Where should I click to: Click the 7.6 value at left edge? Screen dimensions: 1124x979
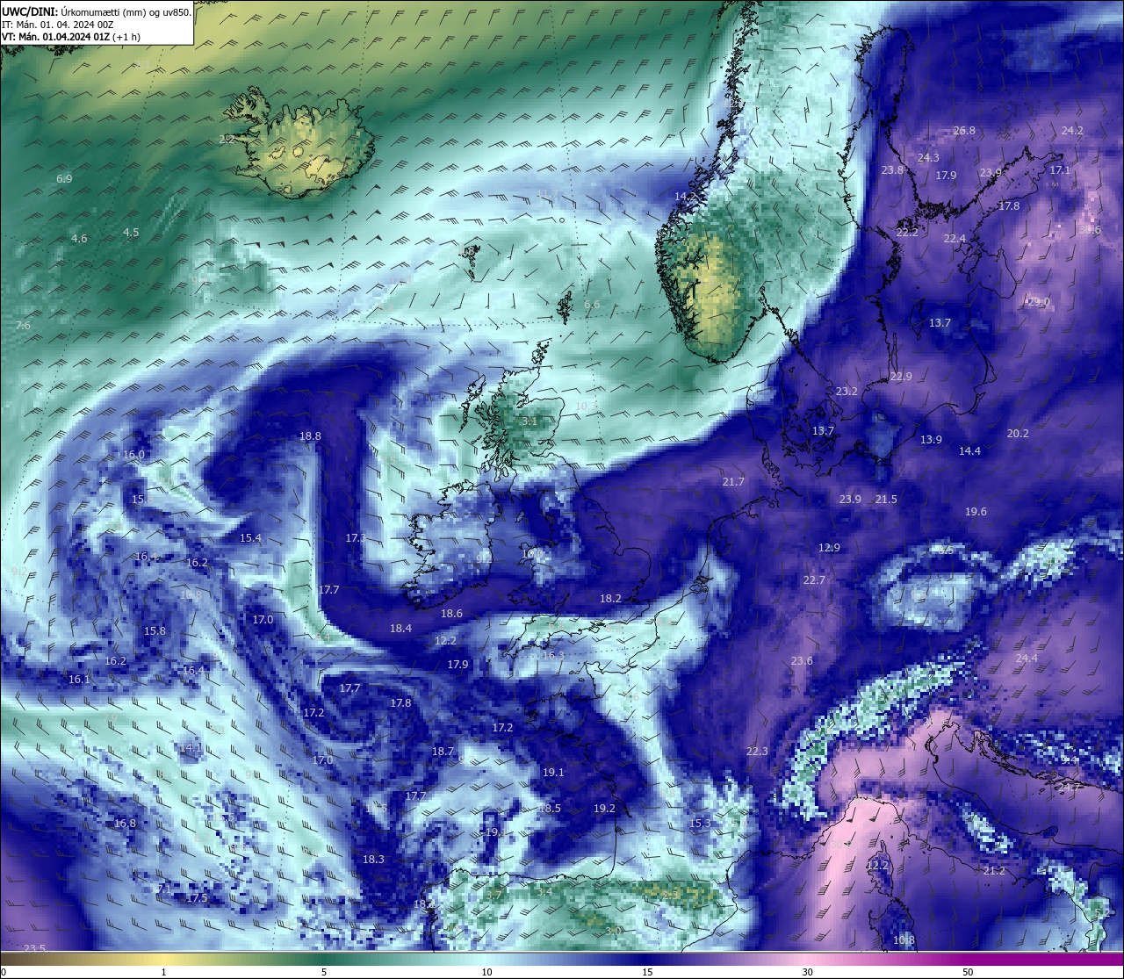point(23,326)
